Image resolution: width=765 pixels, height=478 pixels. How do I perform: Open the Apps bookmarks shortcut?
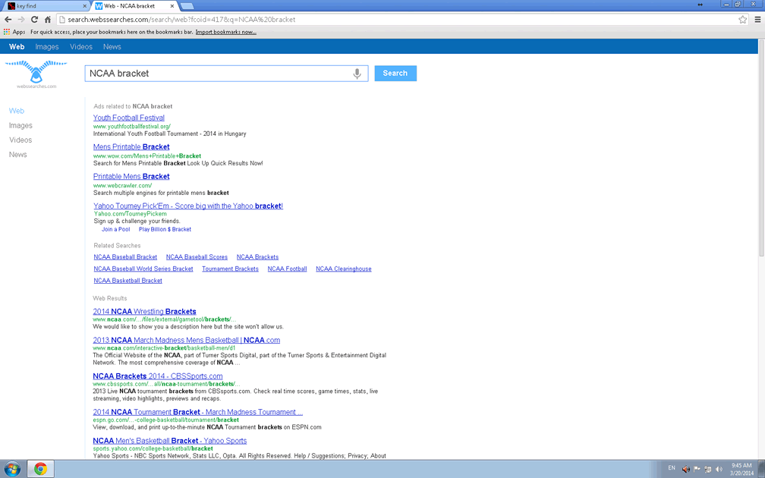point(14,32)
